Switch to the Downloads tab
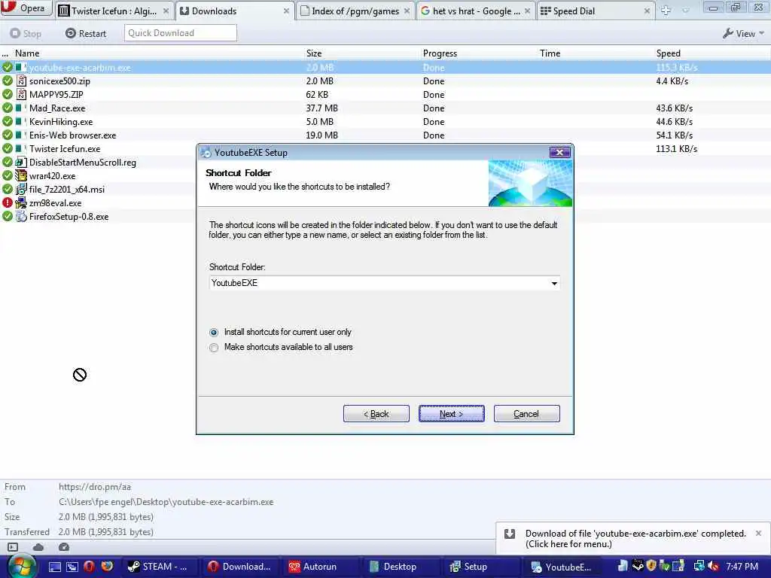The height and width of the screenshot is (578, 771). tap(235, 11)
